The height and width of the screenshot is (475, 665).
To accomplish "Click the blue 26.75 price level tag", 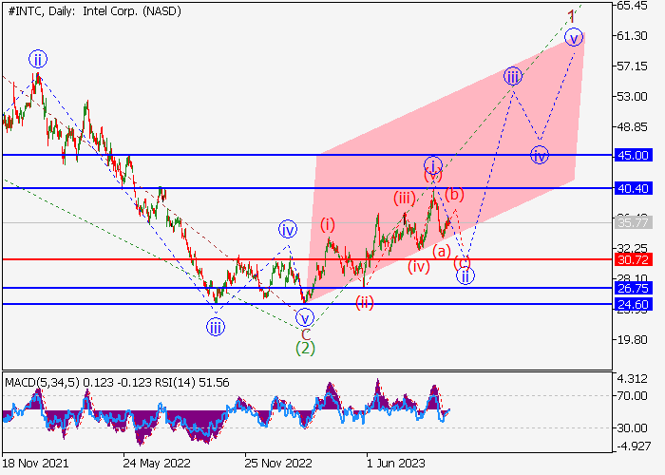I will [634, 289].
